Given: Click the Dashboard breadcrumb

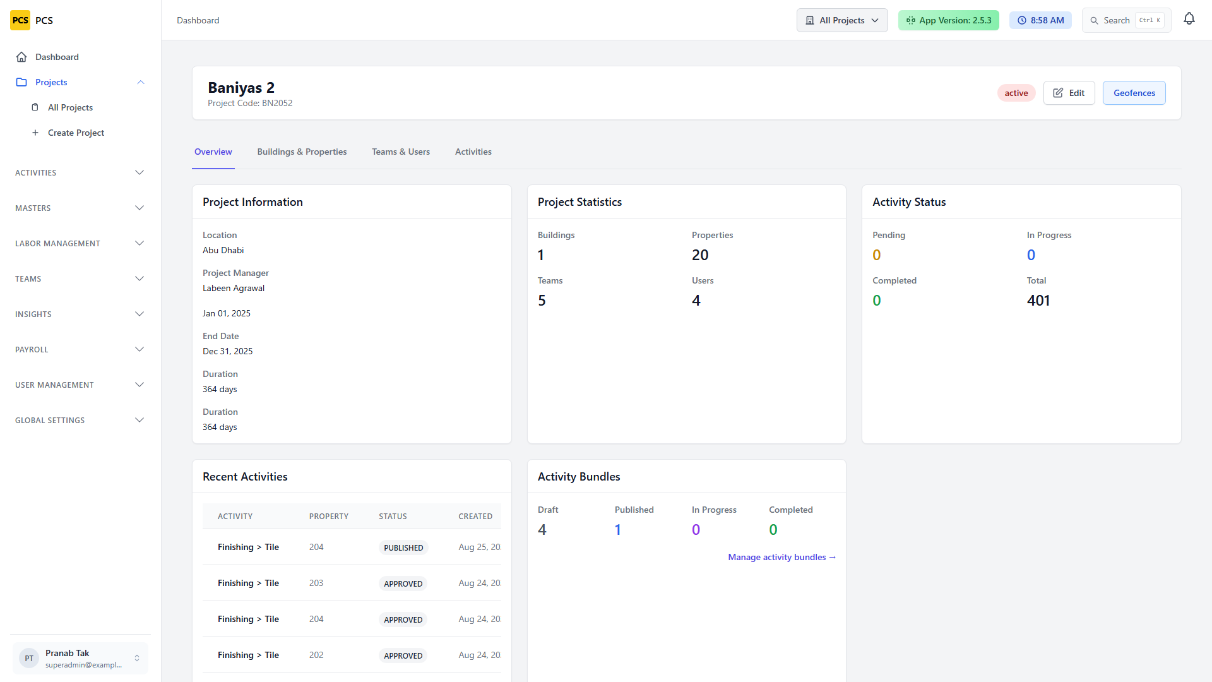Looking at the screenshot, I should 198,20.
